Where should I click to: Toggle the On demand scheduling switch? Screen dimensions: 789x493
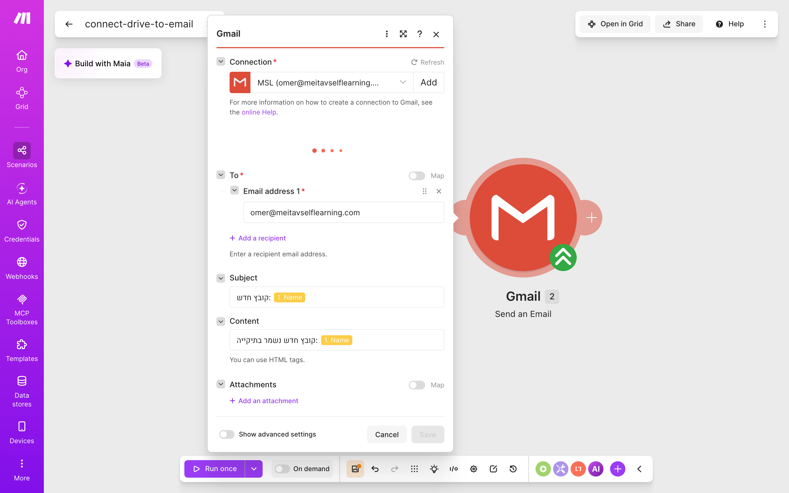click(282, 469)
